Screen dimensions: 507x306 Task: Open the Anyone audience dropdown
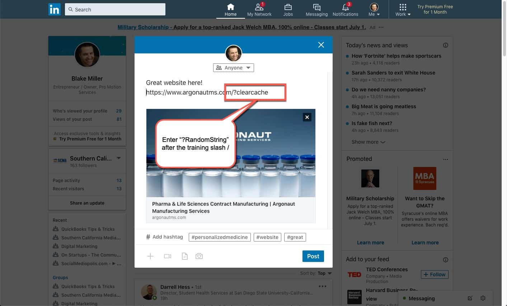[234, 68]
